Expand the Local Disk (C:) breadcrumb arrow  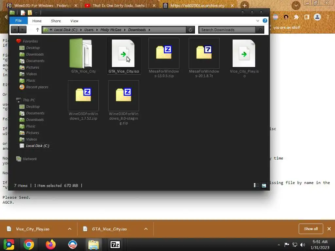(81, 30)
